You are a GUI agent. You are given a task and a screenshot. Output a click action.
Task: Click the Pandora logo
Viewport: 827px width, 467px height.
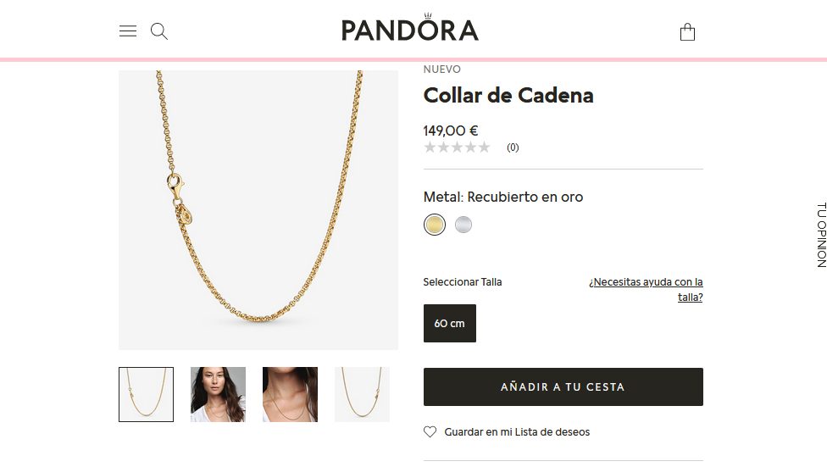click(410, 27)
